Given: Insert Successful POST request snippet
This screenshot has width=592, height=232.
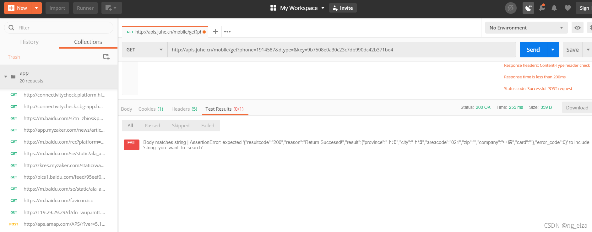Looking at the screenshot, I should [538, 88].
